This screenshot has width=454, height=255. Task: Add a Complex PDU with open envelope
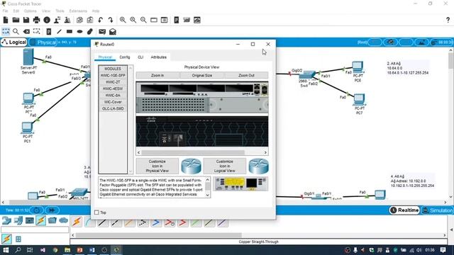(113, 31)
